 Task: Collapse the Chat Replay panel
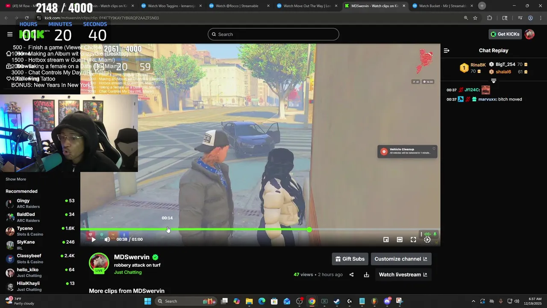(x=447, y=50)
